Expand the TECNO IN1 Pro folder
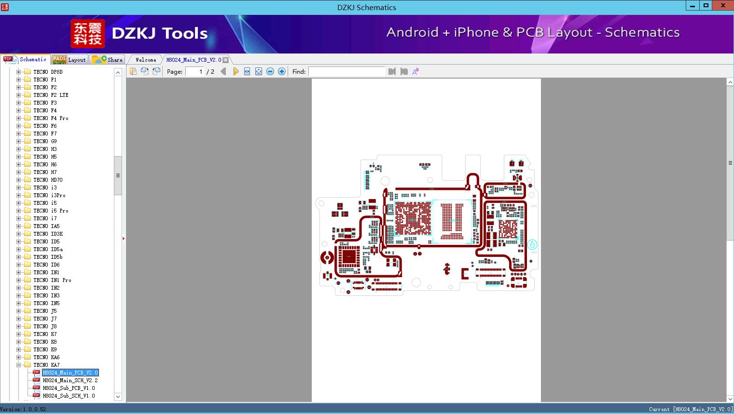Screen dimensions: 734x414 point(19,280)
